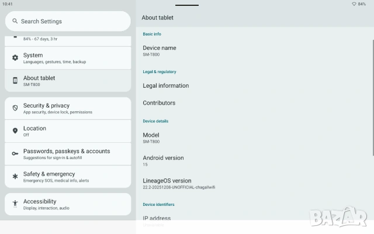Click the Passwords key icon
Image resolution: width=374 pixels, height=234 pixels.
pos(15,153)
